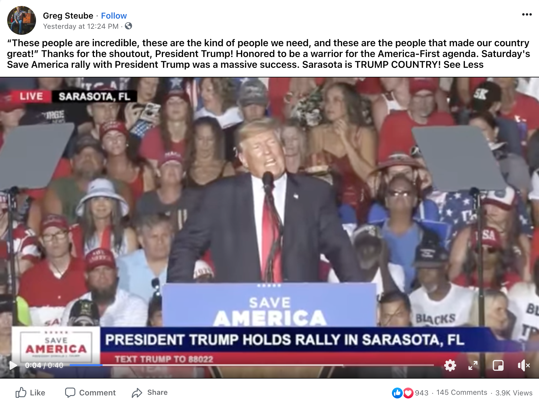Like the post with the thumbs-up button
The image size is (539, 402).
tap(30, 392)
